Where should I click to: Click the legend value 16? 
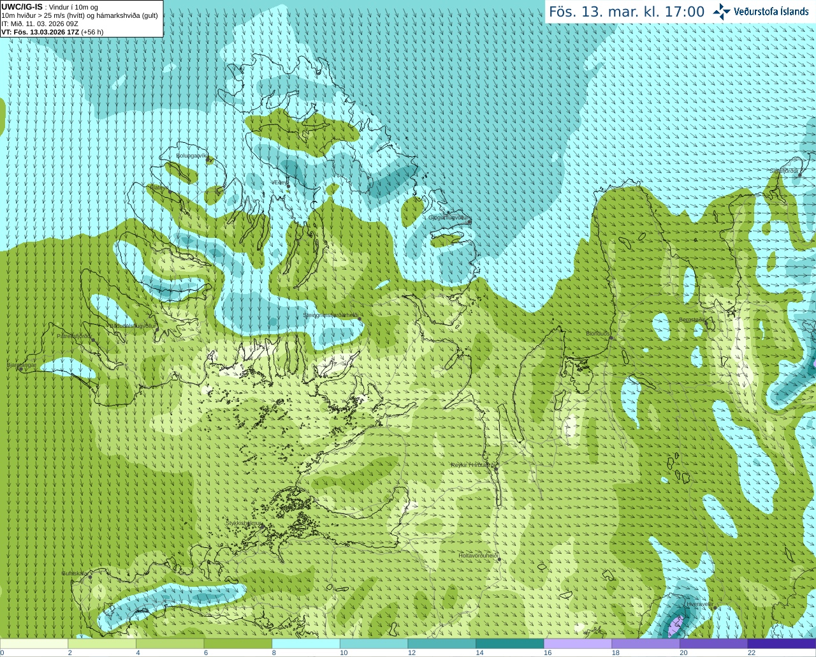(548, 653)
